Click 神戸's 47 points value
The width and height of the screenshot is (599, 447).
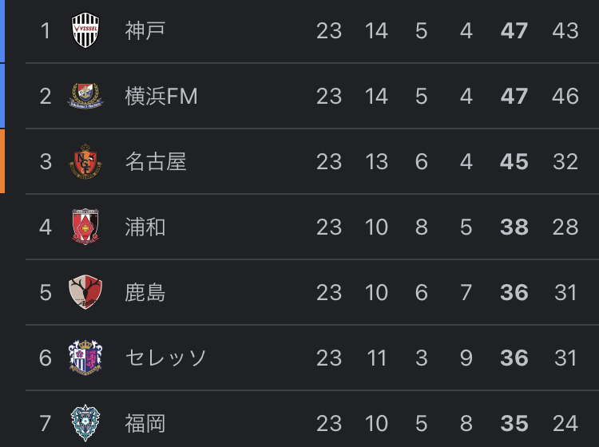point(514,30)
